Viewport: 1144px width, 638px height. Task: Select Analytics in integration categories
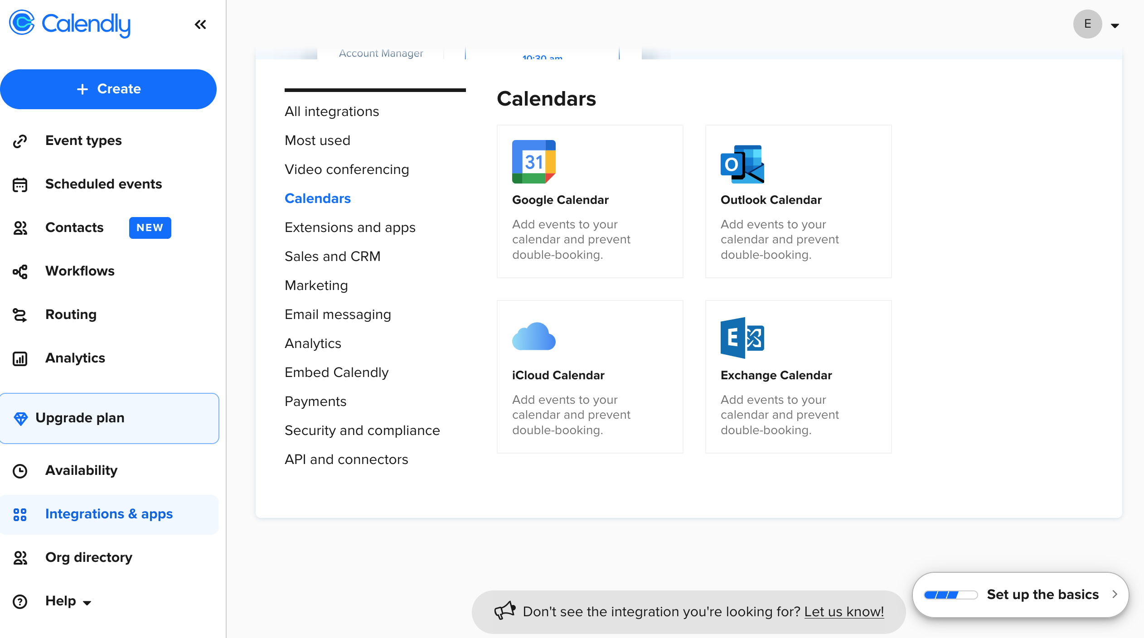313,343
